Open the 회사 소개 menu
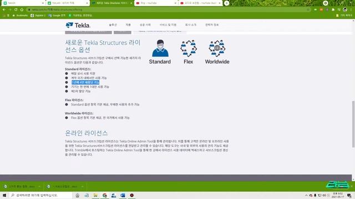 (191, 25)
